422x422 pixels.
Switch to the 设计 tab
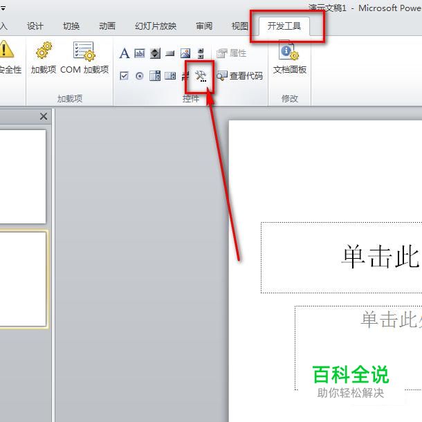tap(35, 26)
